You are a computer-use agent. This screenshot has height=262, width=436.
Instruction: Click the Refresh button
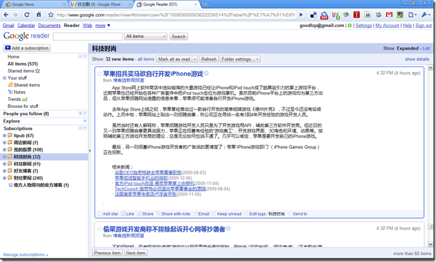[x=209, y=59]
